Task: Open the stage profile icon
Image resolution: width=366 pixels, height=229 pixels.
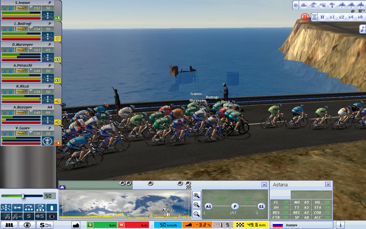Action: (x=76, y=225)
